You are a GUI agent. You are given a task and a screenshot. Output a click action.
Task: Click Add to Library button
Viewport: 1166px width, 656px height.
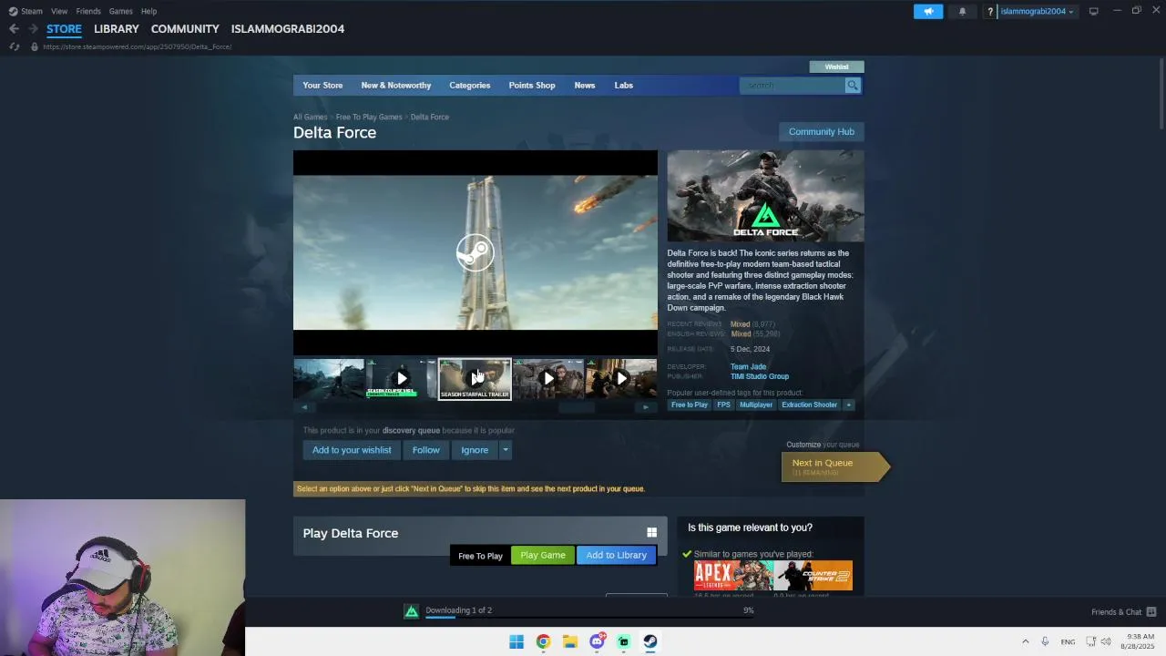tap(616, 555)
